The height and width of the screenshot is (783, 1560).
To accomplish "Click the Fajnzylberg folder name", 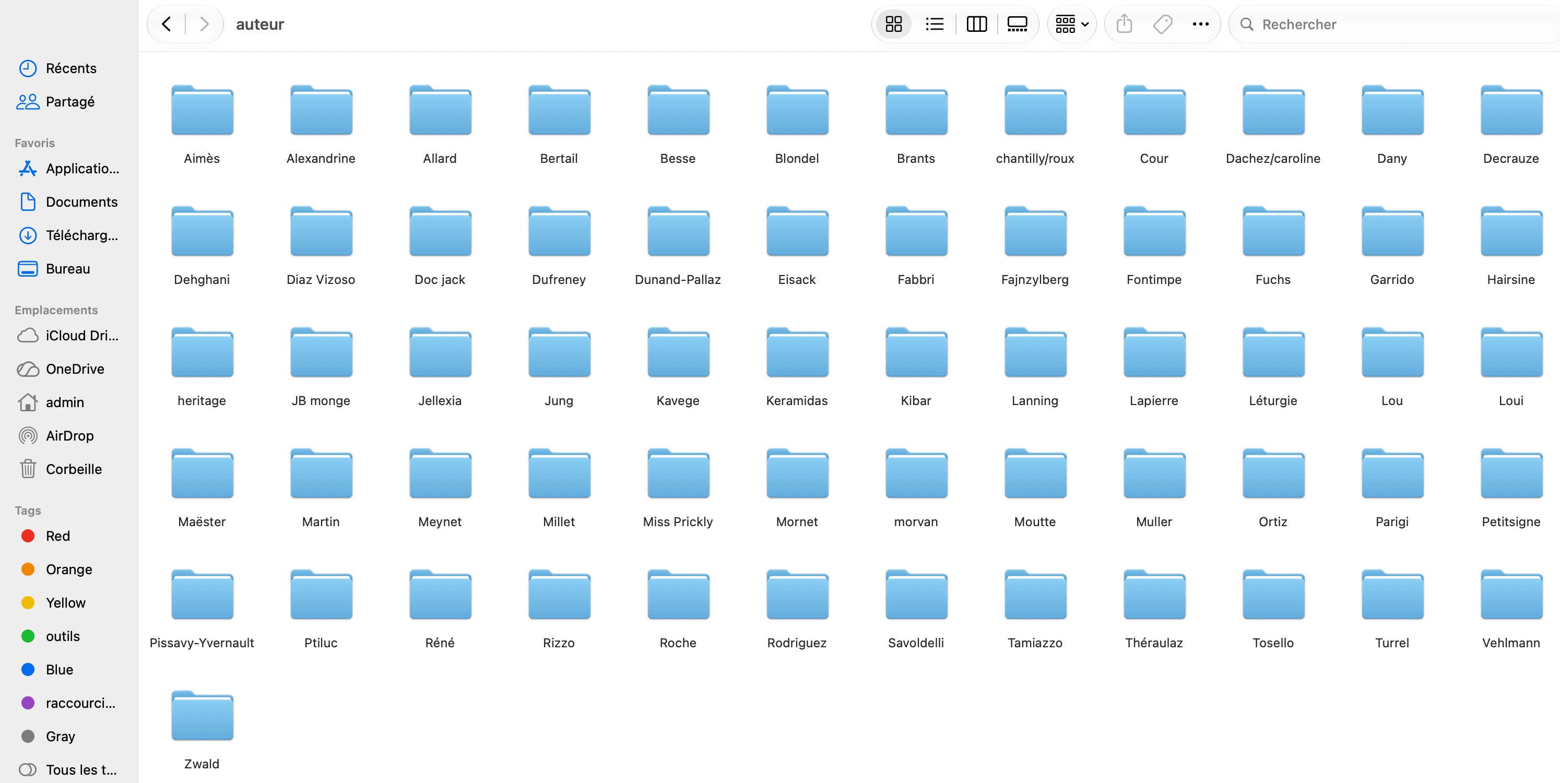I will click(x=1035, y=280).
